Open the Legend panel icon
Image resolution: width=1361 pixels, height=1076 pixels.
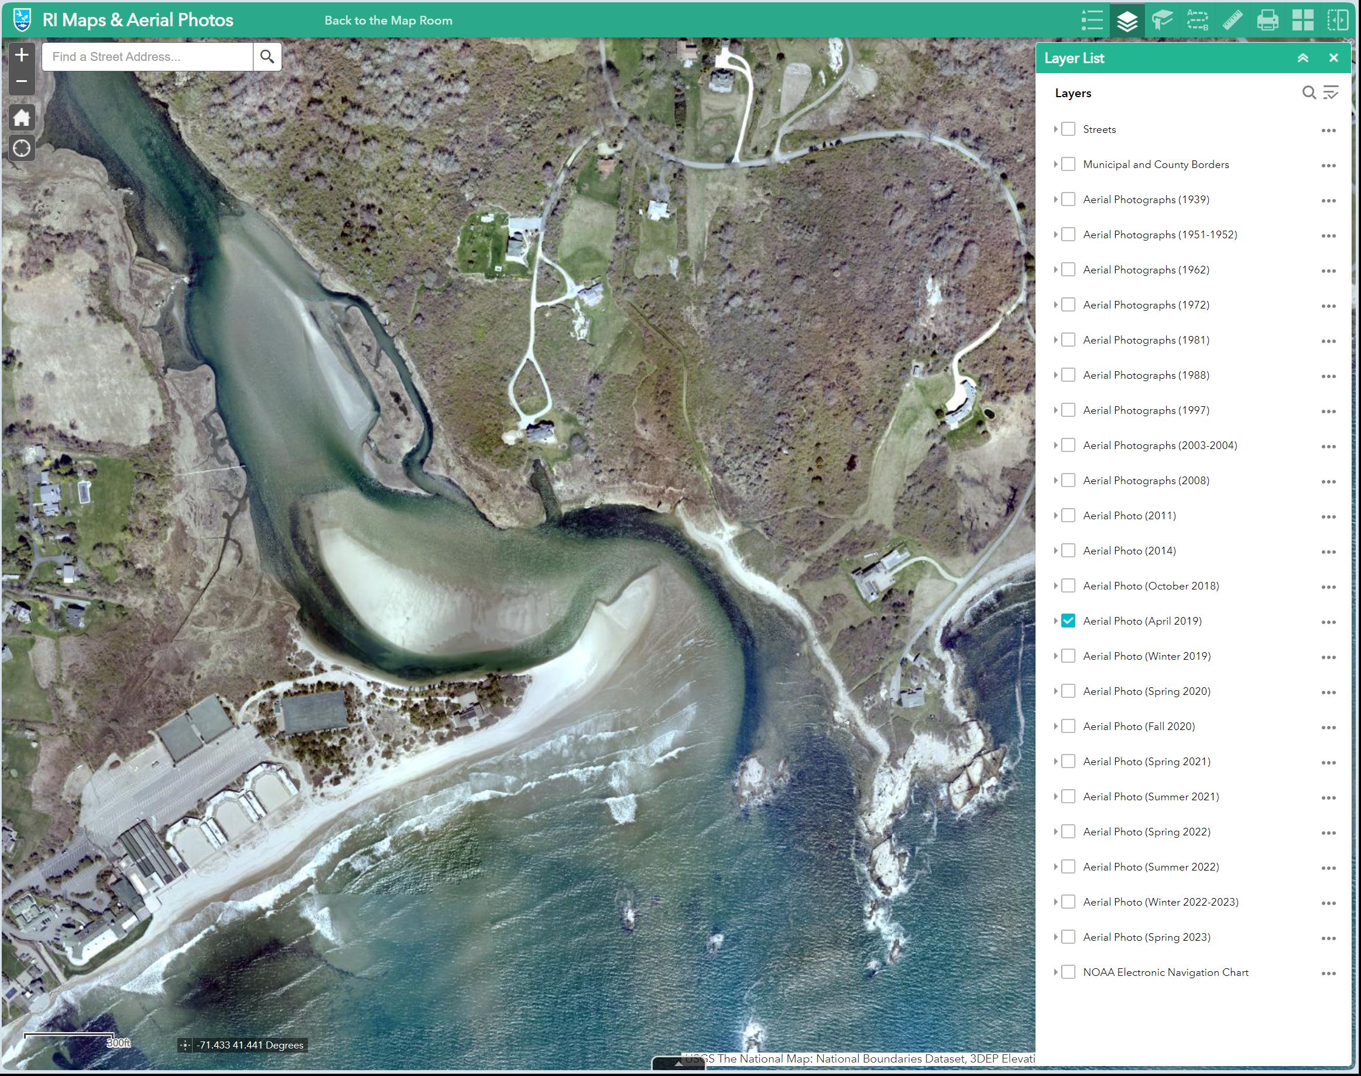[1092, 19]
